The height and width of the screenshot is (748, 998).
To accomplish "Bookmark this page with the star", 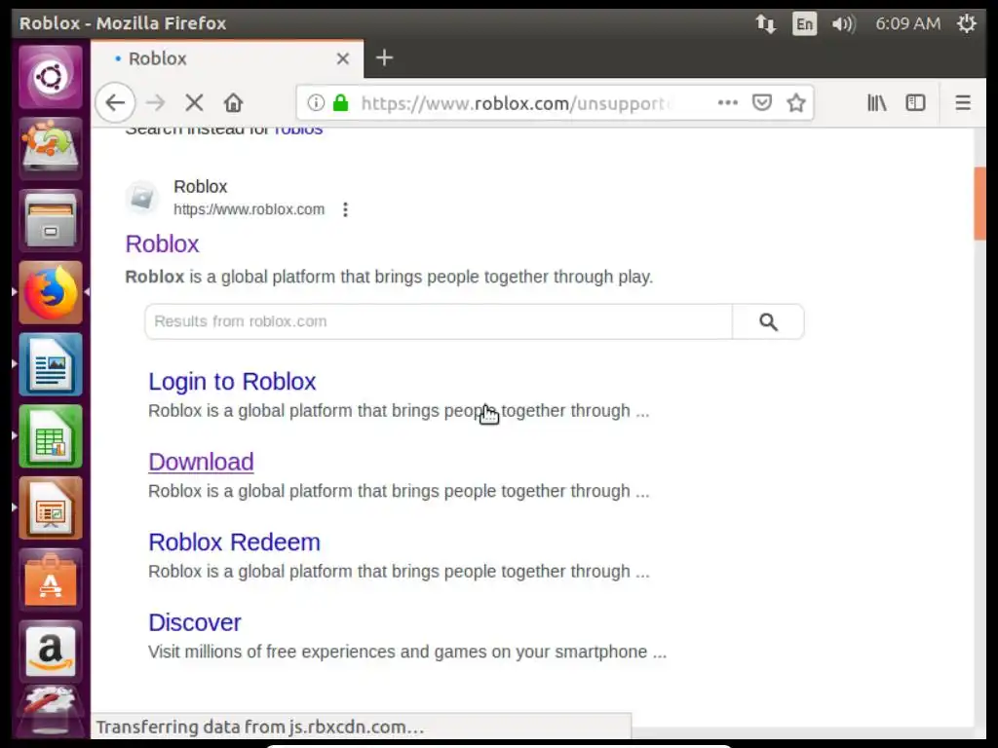I will (x=796, y=102).
